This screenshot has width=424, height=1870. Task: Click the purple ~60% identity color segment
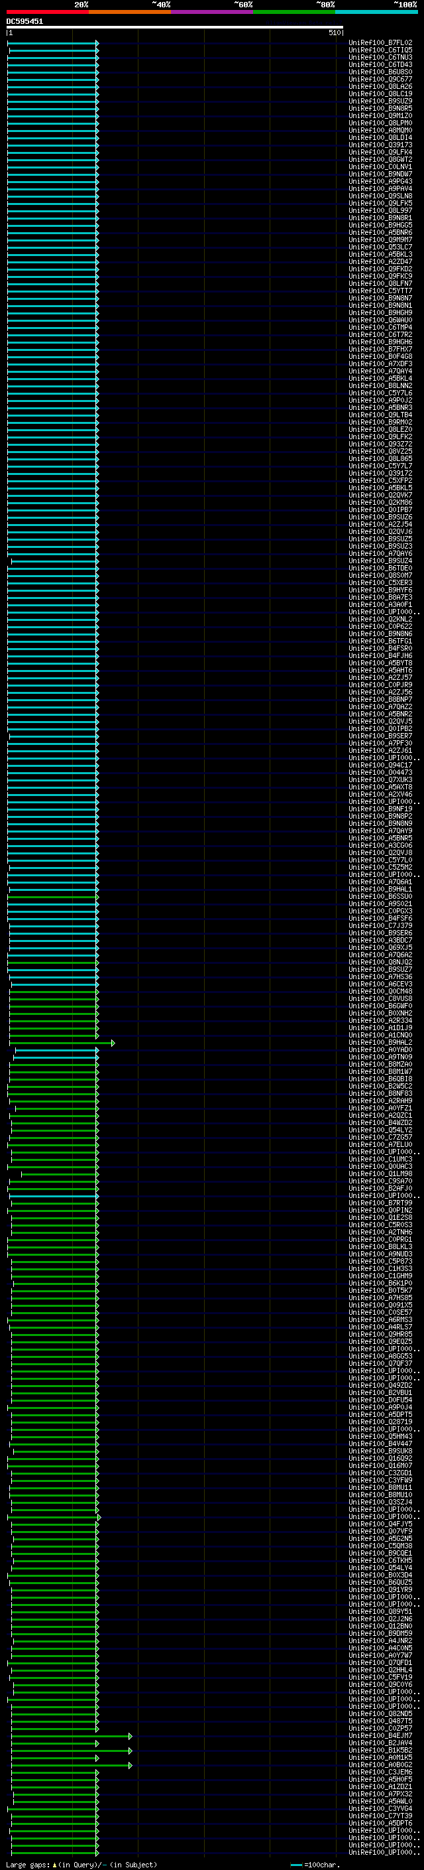pyautogui.click(x=213, y=13)
